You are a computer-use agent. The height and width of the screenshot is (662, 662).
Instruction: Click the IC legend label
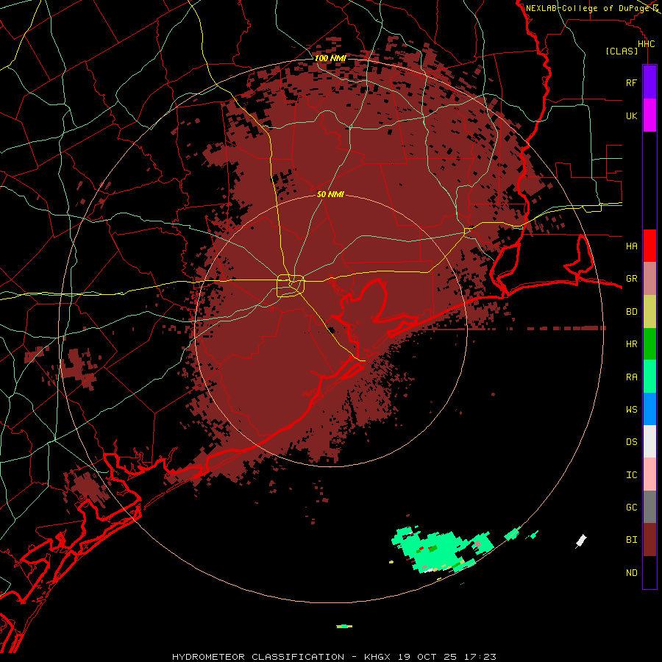(631, 475)
